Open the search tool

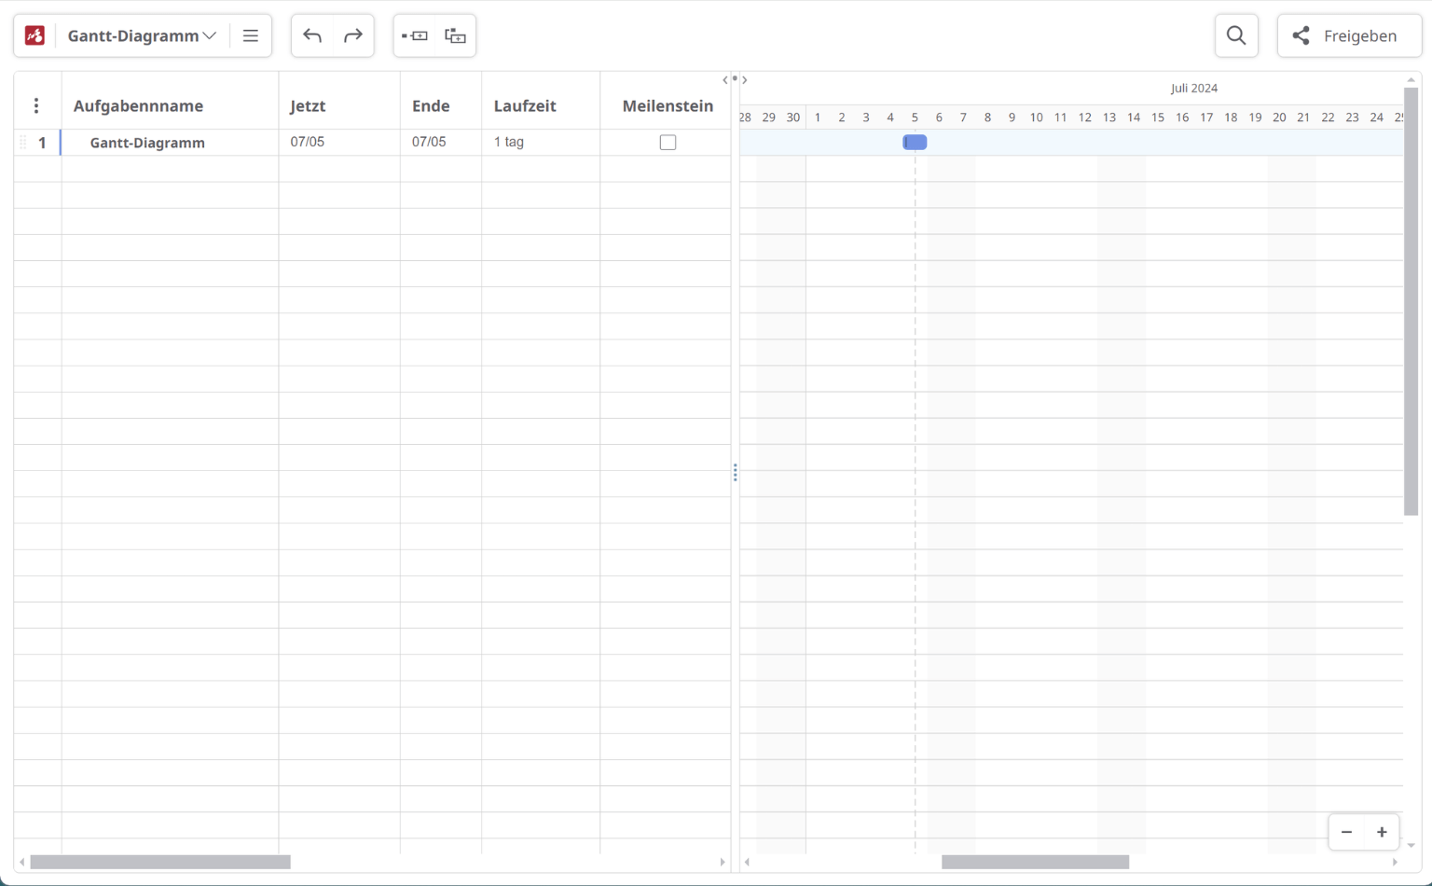[x=1236, y=35]
